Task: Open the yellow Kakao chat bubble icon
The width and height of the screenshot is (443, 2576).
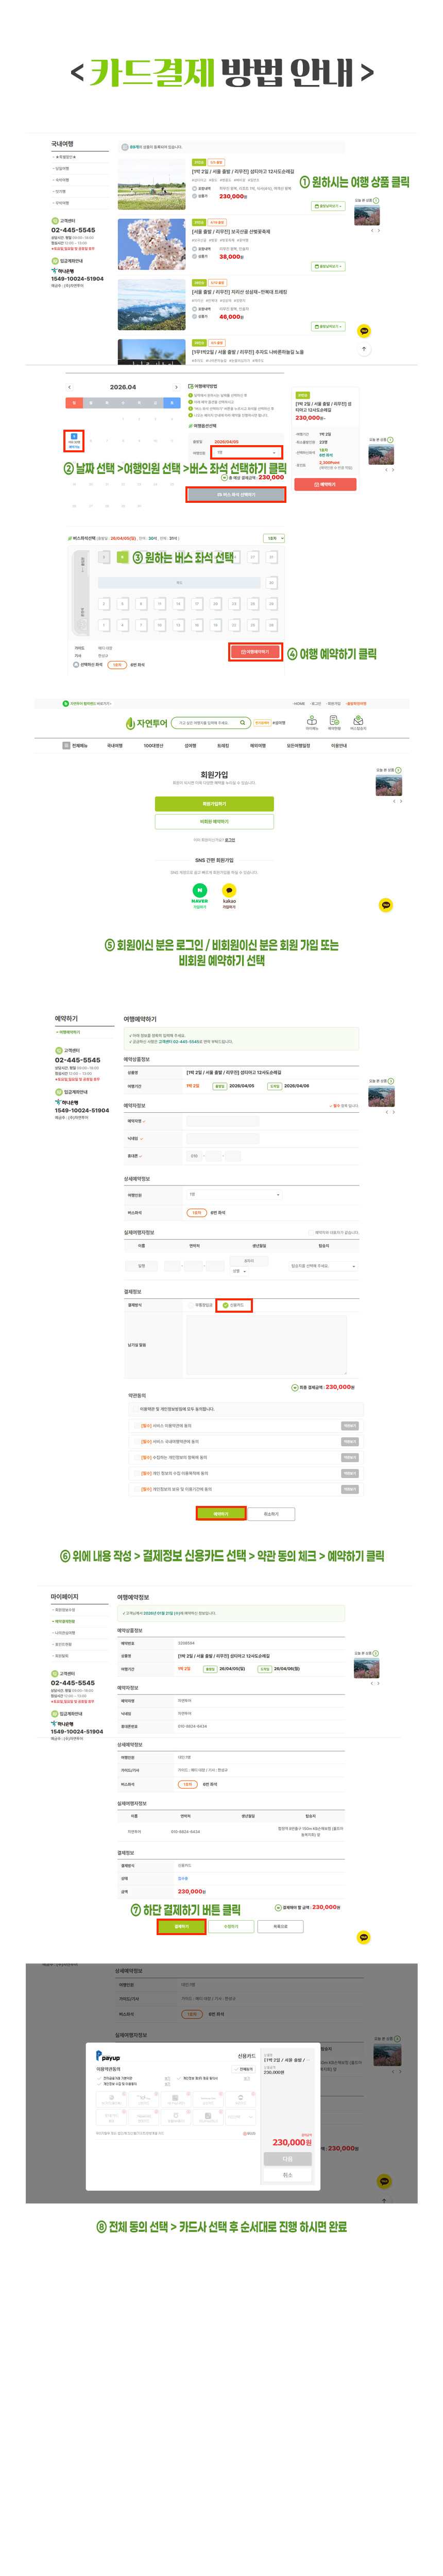Action: (386, 905)
